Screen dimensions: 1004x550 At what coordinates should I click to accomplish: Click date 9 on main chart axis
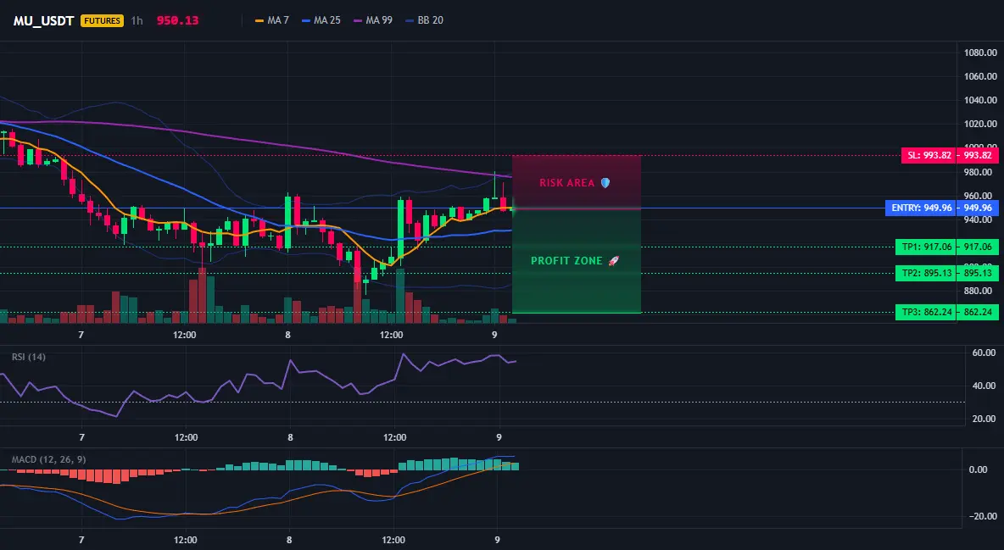point(494,335)
